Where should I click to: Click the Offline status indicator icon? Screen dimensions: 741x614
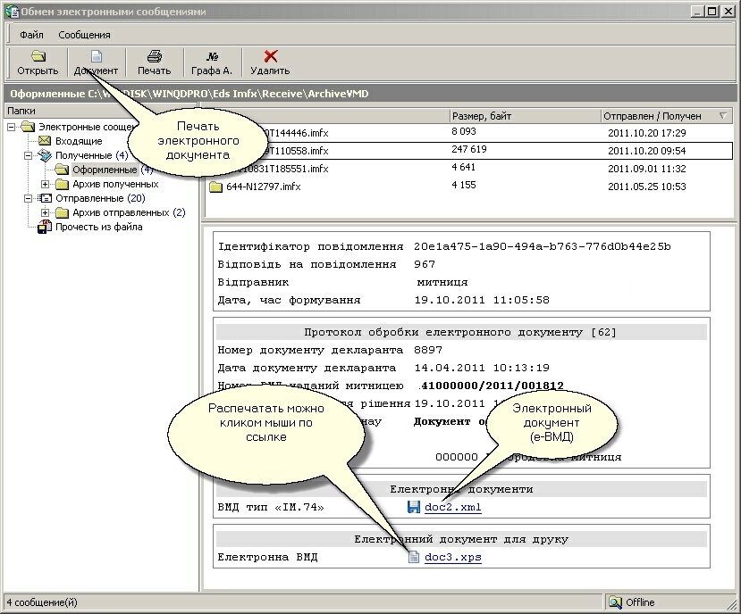tap(615, 602)
